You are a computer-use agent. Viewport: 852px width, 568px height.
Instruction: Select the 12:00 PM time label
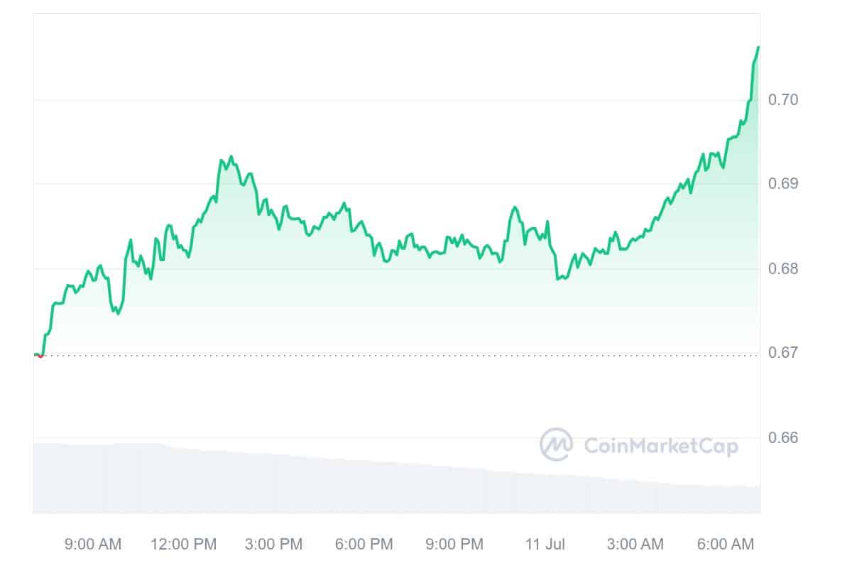tap(183, 545)
